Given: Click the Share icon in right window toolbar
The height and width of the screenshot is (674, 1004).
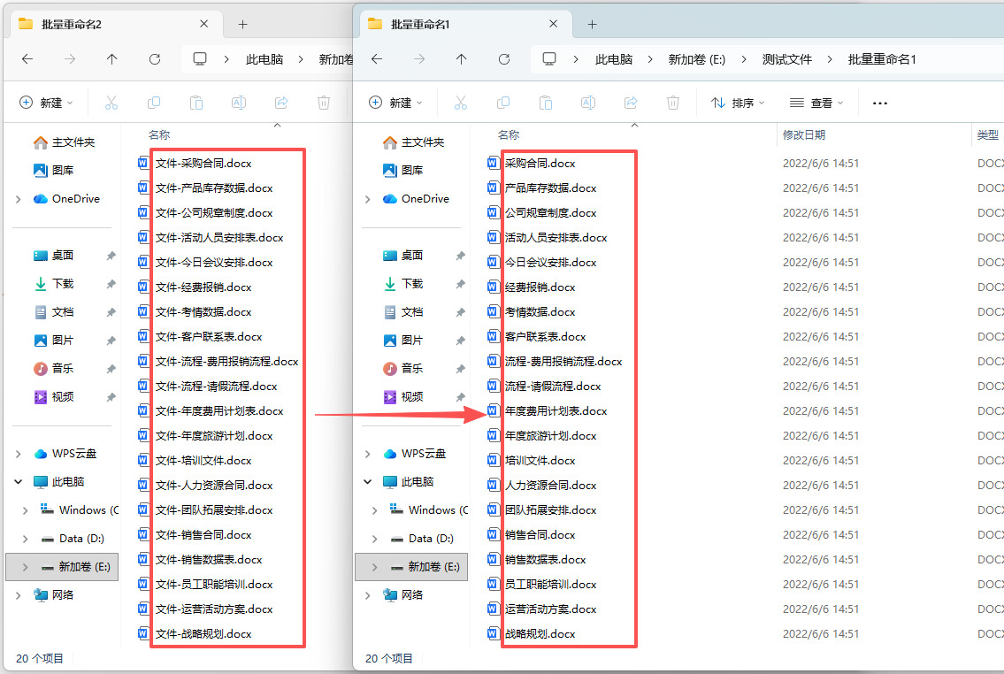Looking at the screenshot, I should tap(630, 103).
